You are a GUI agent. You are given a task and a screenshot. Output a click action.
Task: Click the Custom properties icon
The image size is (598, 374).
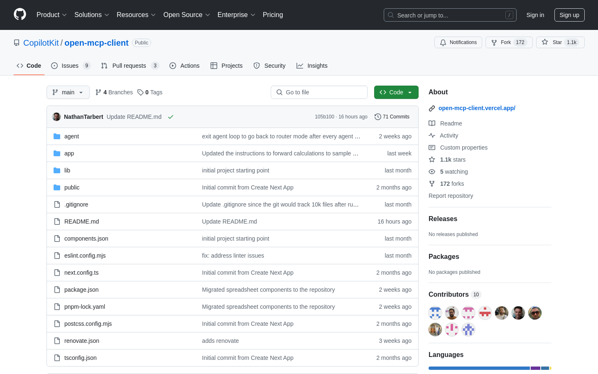click(432, 148)
